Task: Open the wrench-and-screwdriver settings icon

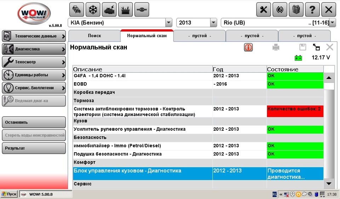Action: point(263,10)
